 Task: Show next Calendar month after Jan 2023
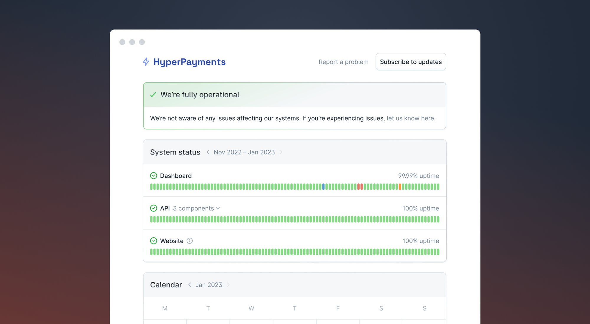click(228, 285)
